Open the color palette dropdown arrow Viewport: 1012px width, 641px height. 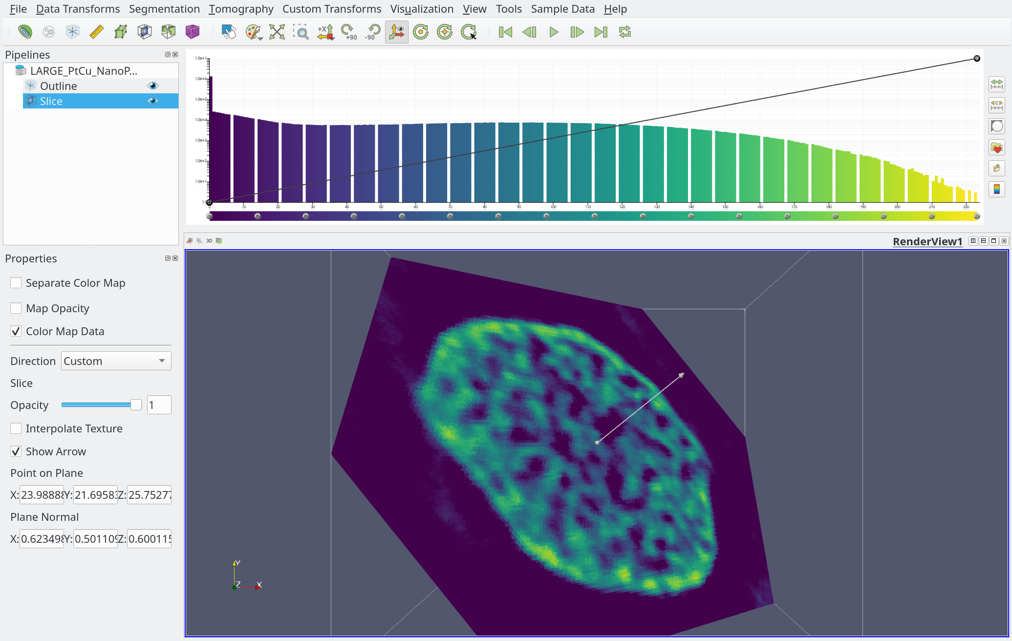261,38
